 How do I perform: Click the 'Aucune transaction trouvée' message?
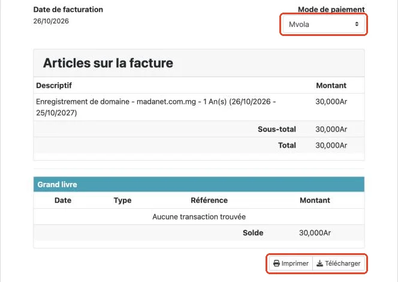(x=199, y=217)
